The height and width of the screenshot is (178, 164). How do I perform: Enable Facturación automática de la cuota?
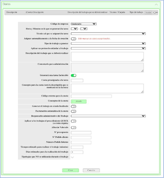pyautogui.click(x=74, y=111)
